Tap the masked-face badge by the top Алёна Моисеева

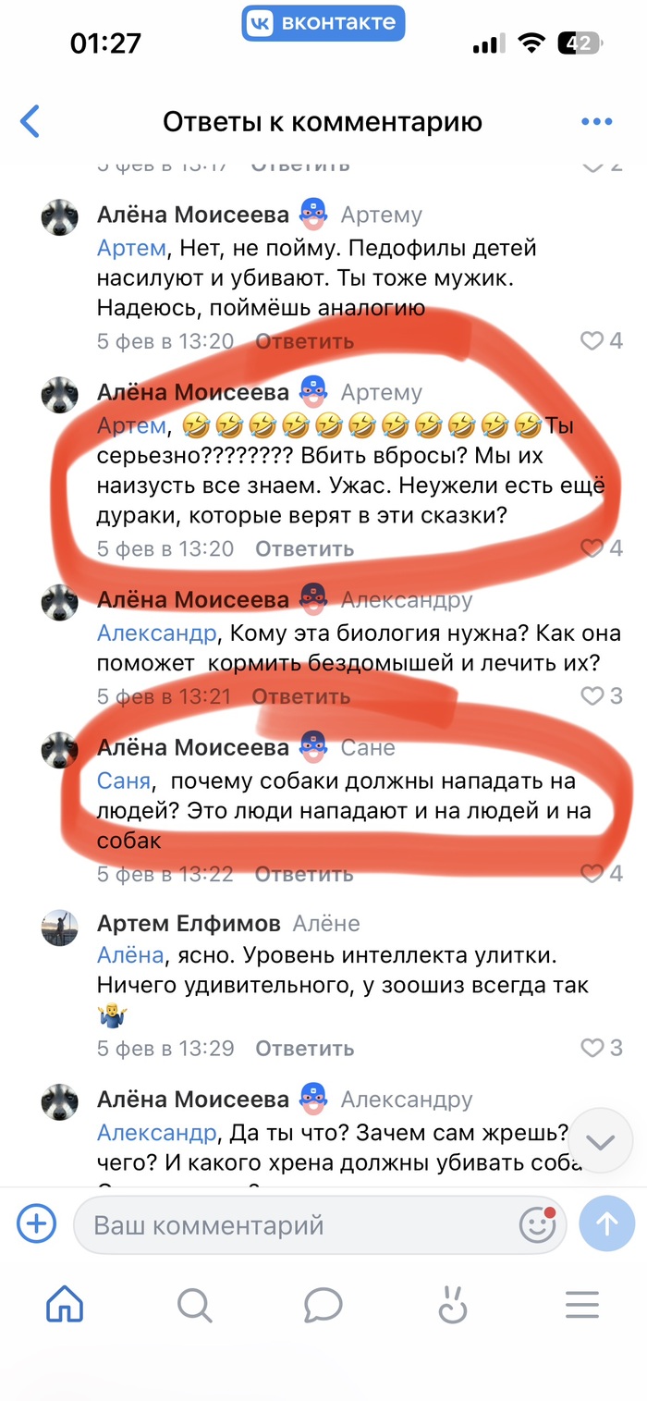[314, 215]
